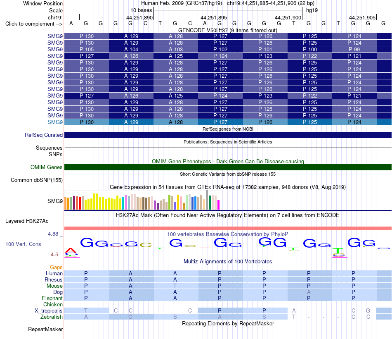Click the 44,251,895 coordinate tick label

pos(213,17)
